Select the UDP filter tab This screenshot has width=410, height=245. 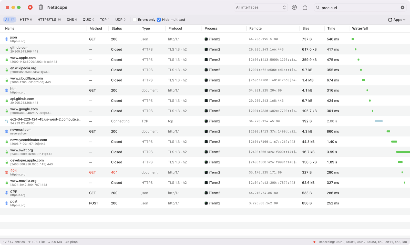coord(120,19)
